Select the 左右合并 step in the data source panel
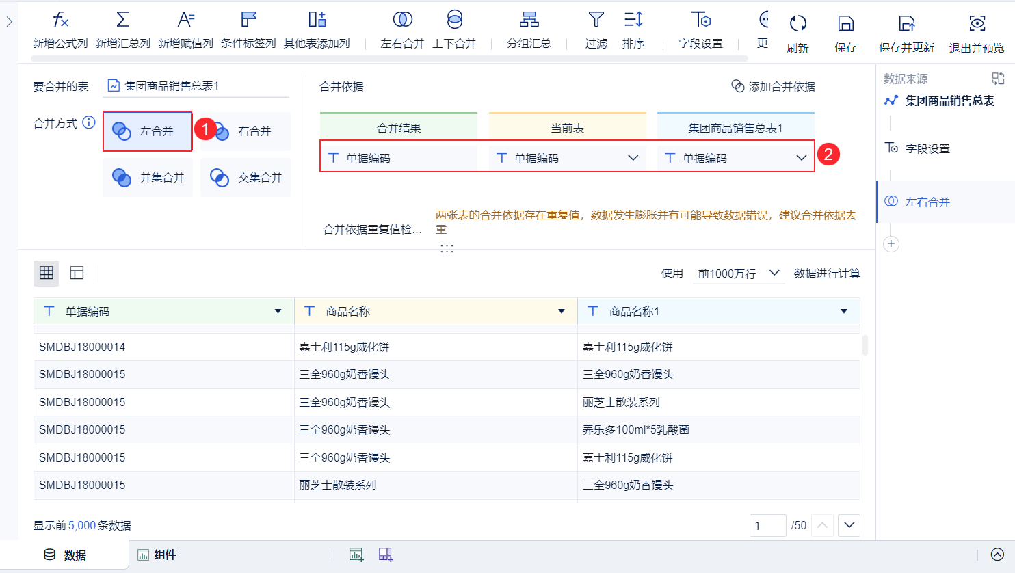Viewport: 1015px width, 573px height. click(945, 202)
